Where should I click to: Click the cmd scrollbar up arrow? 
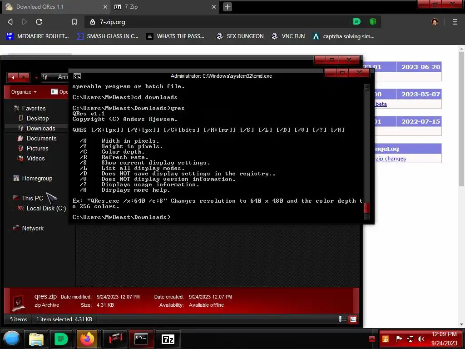[x=366, y=87]
